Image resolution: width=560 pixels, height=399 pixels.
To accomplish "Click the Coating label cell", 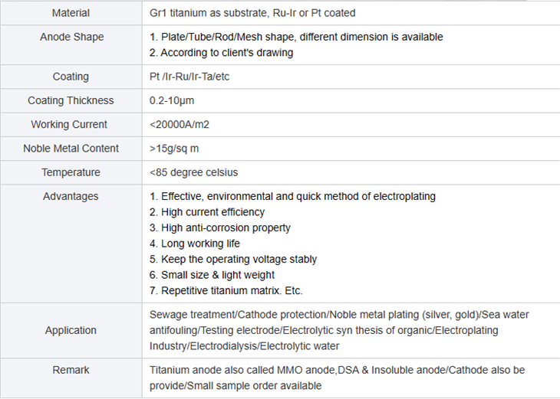I will pos(71,77).
